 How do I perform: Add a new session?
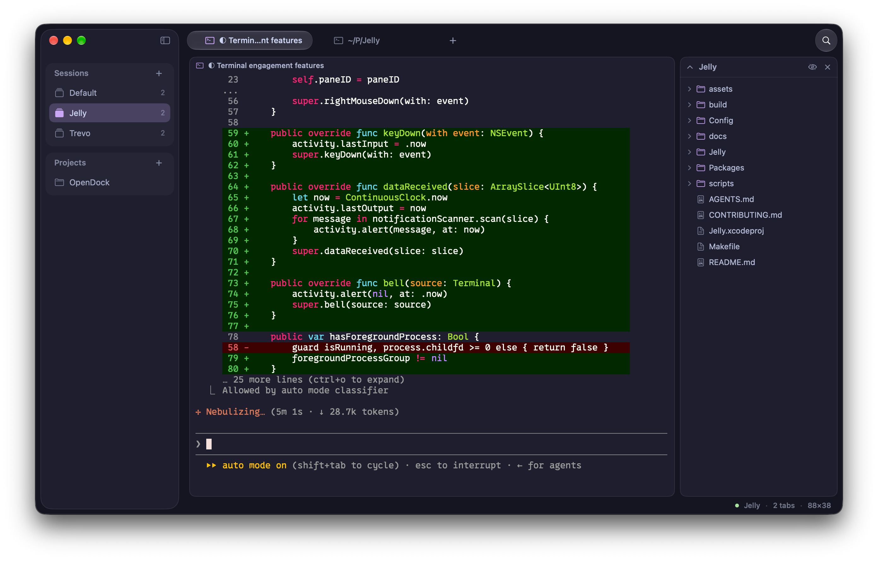159,73
